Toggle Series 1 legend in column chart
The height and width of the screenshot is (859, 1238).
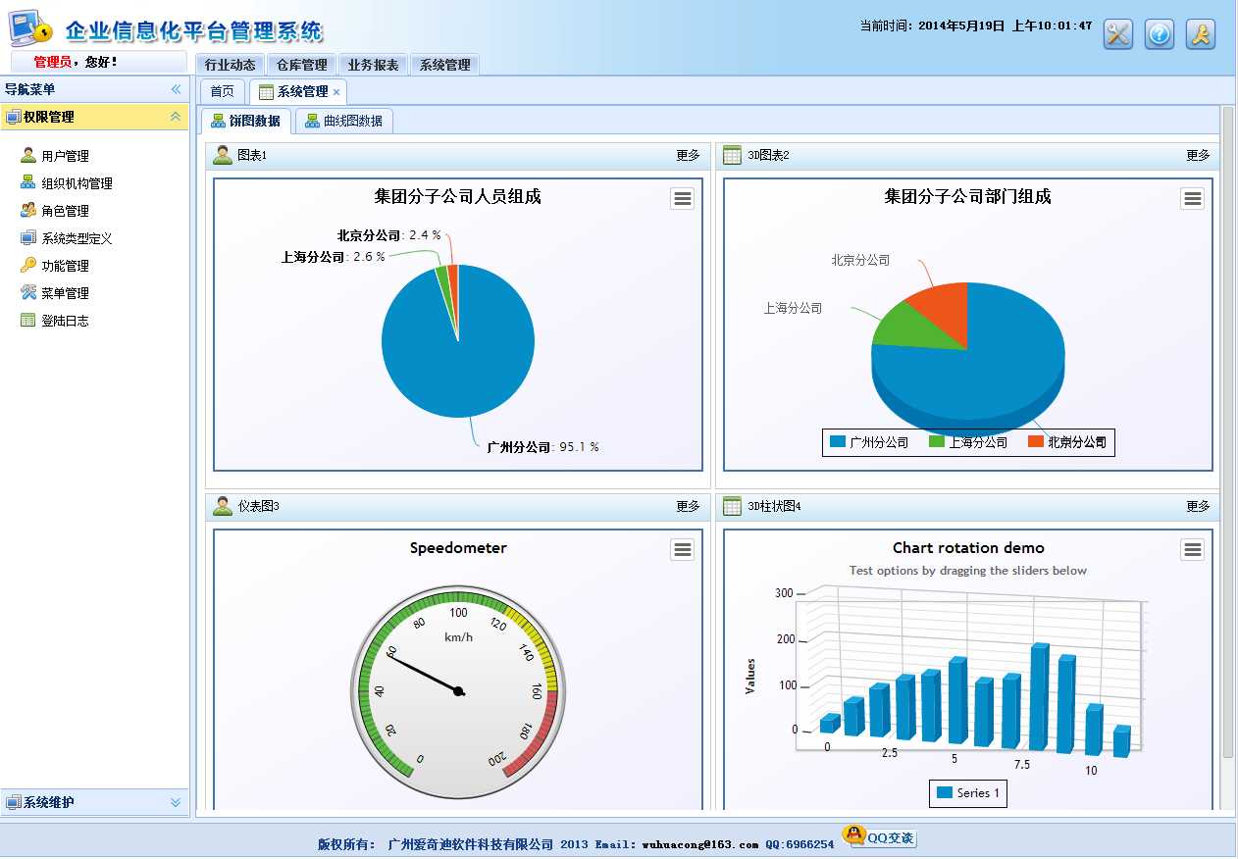pyautogui.click(x=968, y=792)
